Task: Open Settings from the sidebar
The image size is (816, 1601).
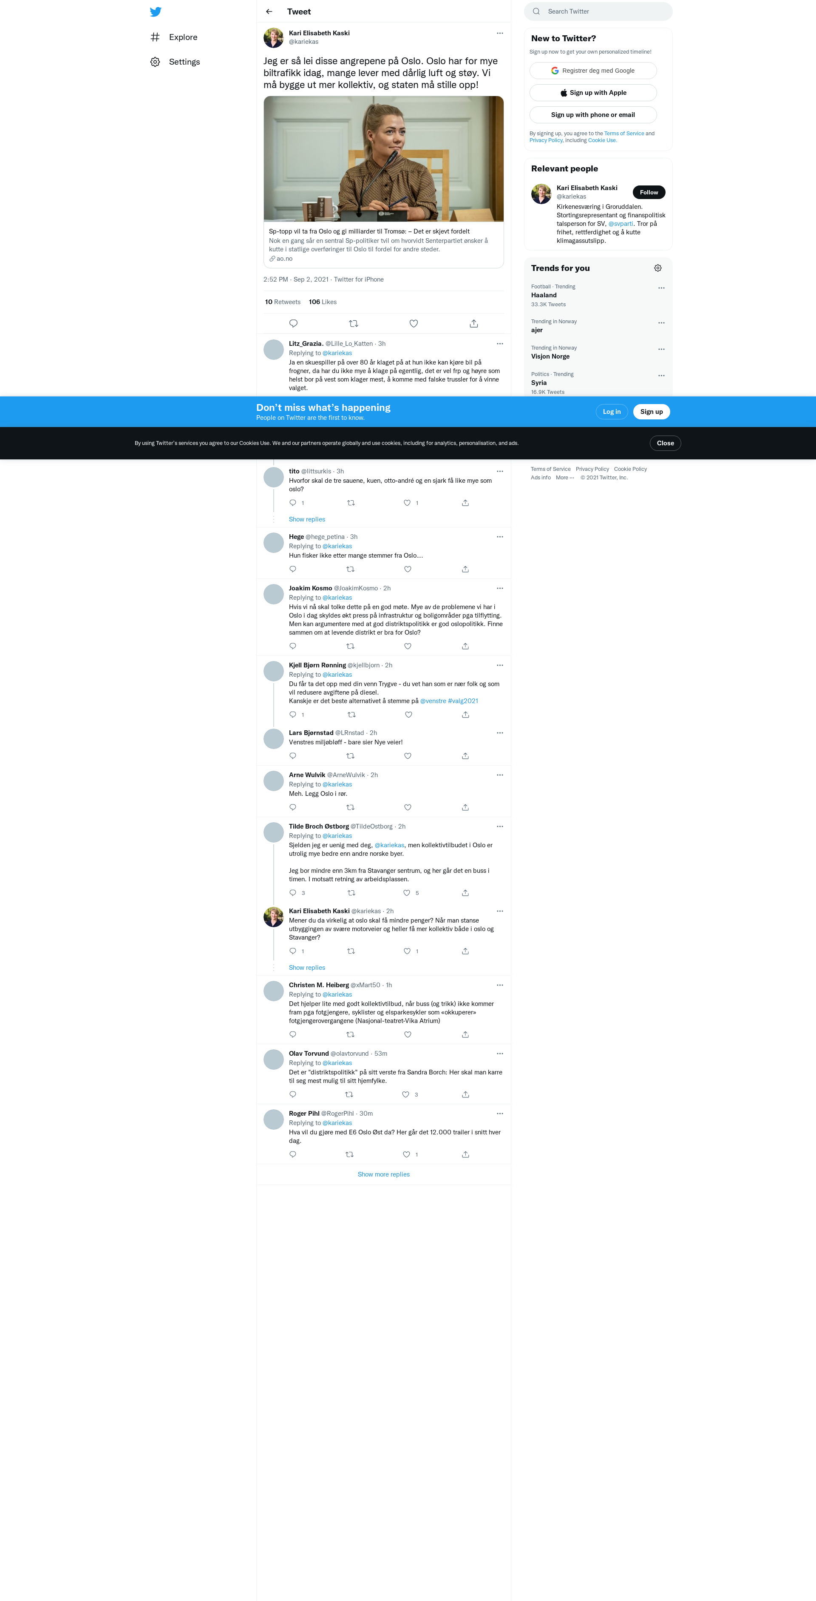Action: point(175,62)
